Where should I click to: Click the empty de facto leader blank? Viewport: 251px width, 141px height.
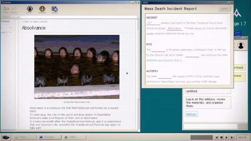192,55
